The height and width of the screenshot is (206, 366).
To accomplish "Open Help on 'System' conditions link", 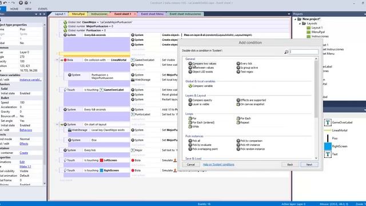I will [218, 164].
